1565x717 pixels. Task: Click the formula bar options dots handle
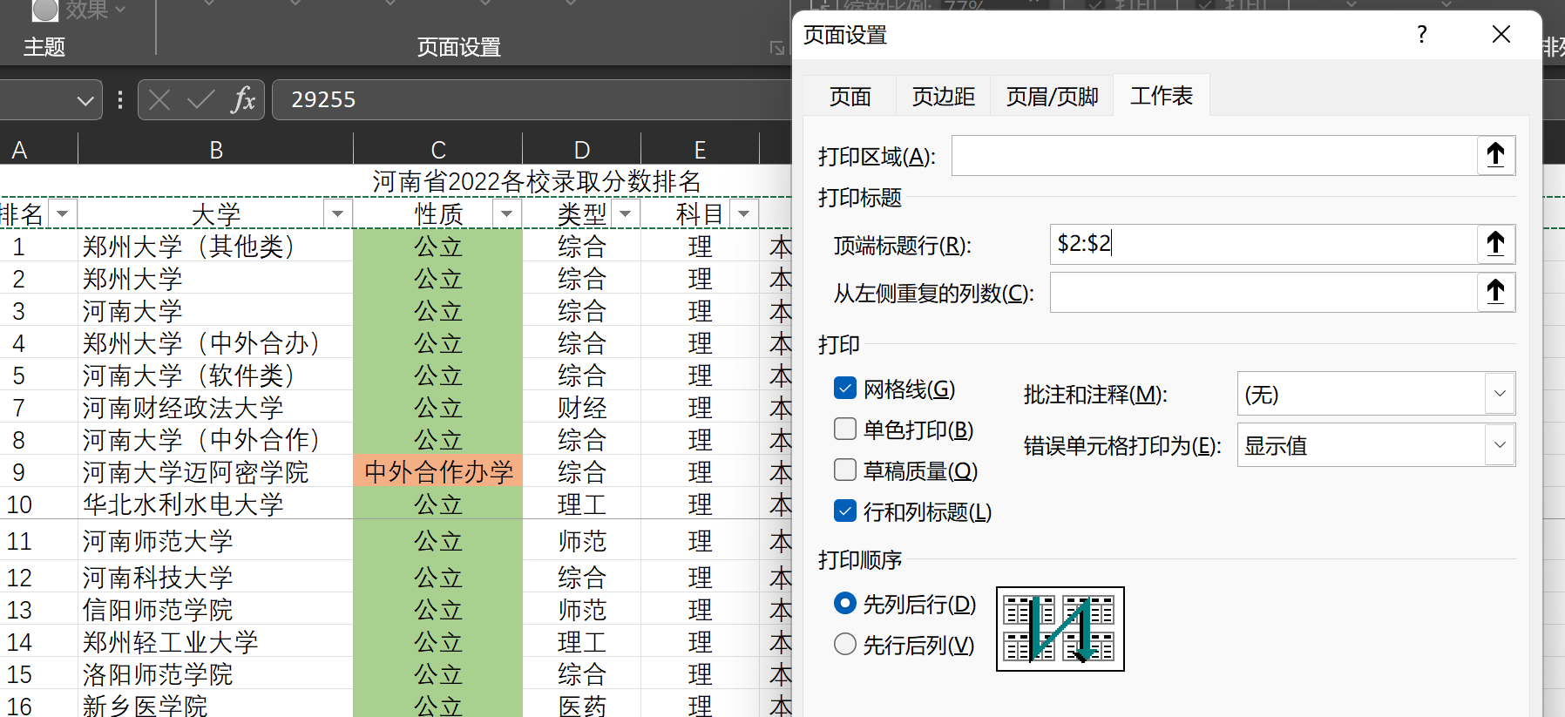click(120, 100)
